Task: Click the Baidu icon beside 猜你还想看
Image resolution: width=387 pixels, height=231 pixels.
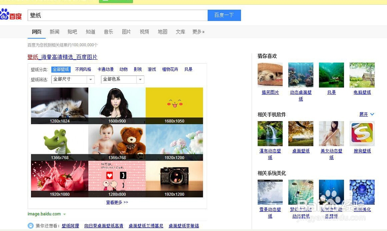Action: point(30,226)
